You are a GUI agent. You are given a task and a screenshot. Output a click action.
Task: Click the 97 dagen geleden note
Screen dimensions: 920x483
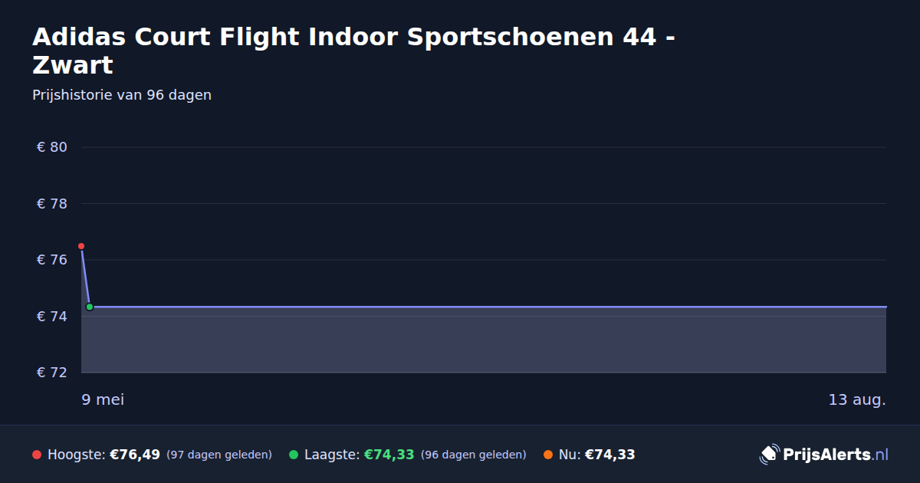[x=219, y=455]
